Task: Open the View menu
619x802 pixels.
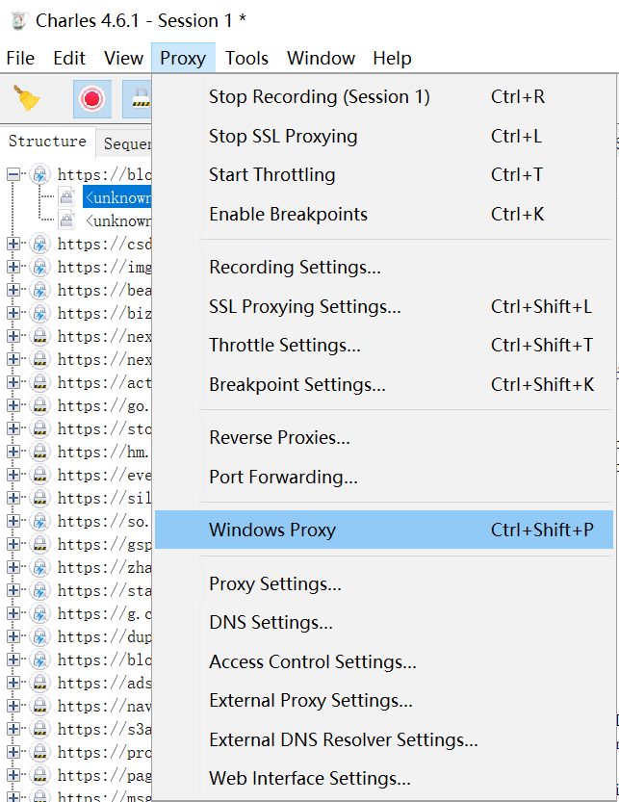Action: click(x=123, y=59)
